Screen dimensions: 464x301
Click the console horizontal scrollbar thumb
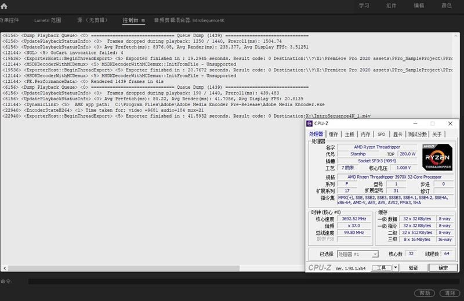(124, 268)
